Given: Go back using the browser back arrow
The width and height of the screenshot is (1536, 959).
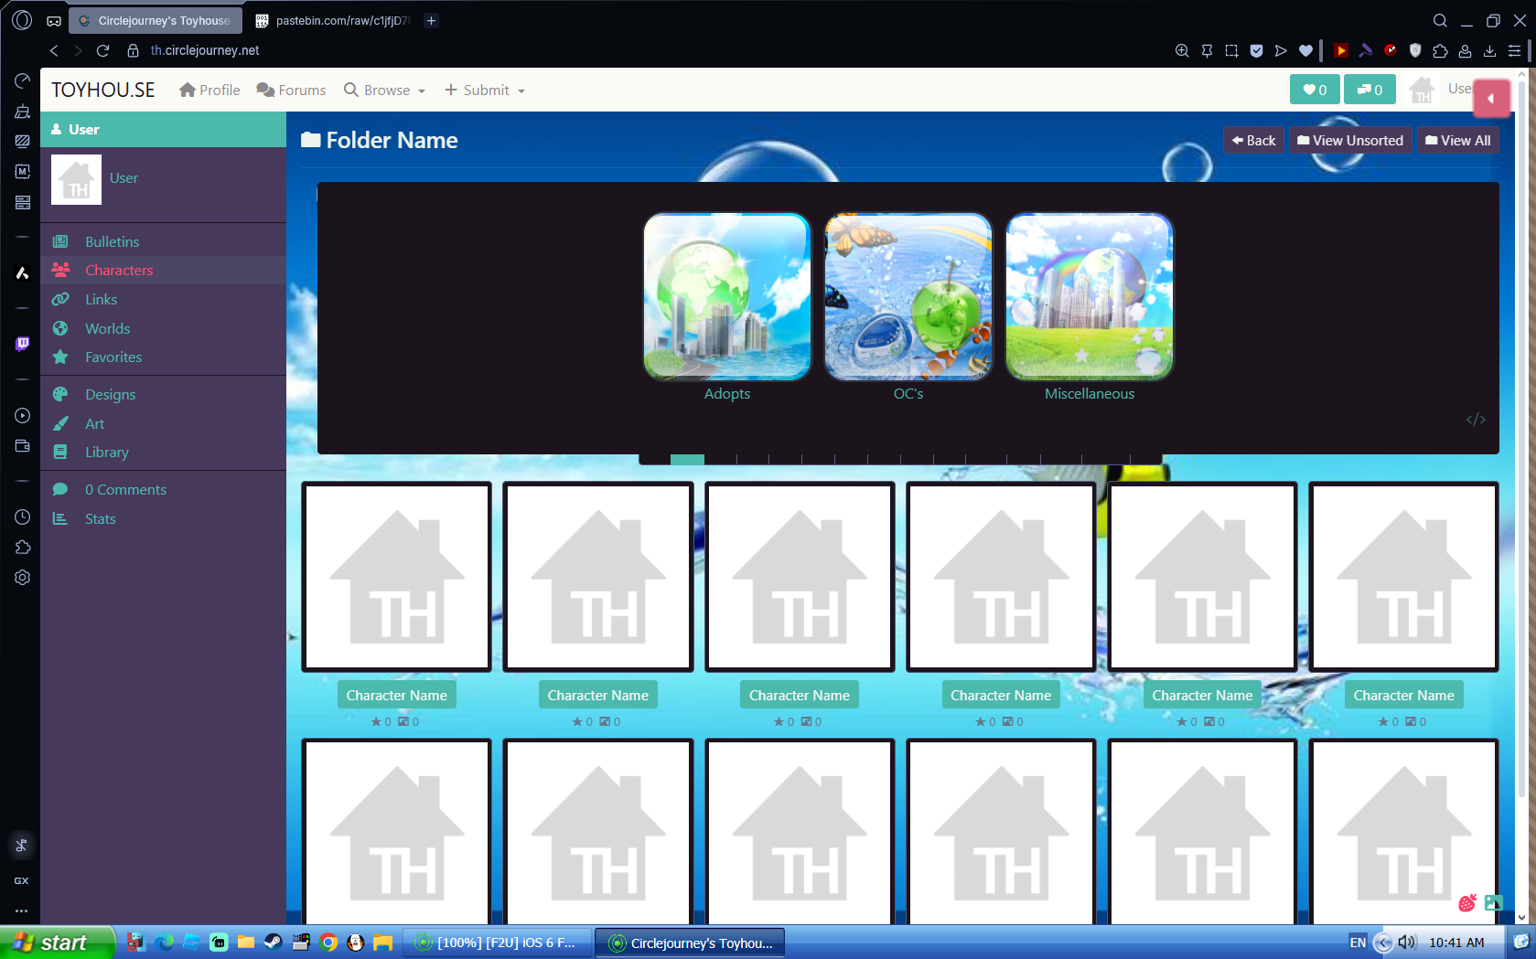Looking at the screenshot, I should click(54, 50).
